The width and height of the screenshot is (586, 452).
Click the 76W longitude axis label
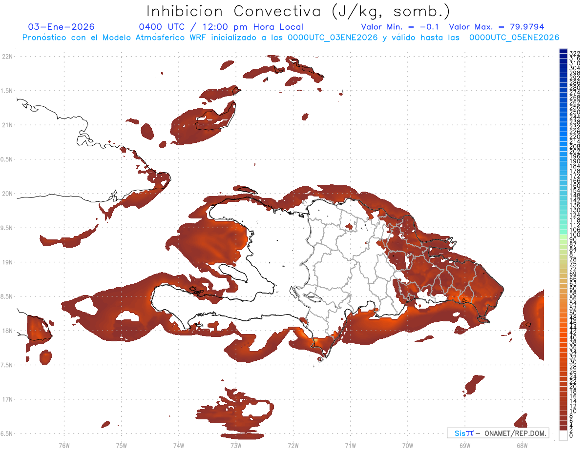pos(64,445)
